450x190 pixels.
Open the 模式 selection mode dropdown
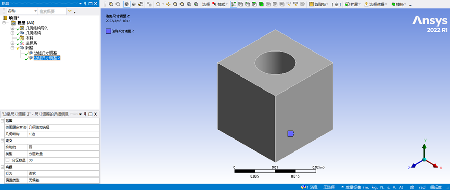220,4
